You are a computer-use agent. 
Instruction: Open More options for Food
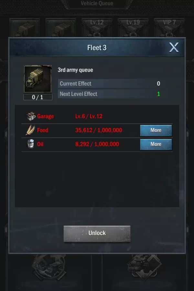[x=156, y=131]
